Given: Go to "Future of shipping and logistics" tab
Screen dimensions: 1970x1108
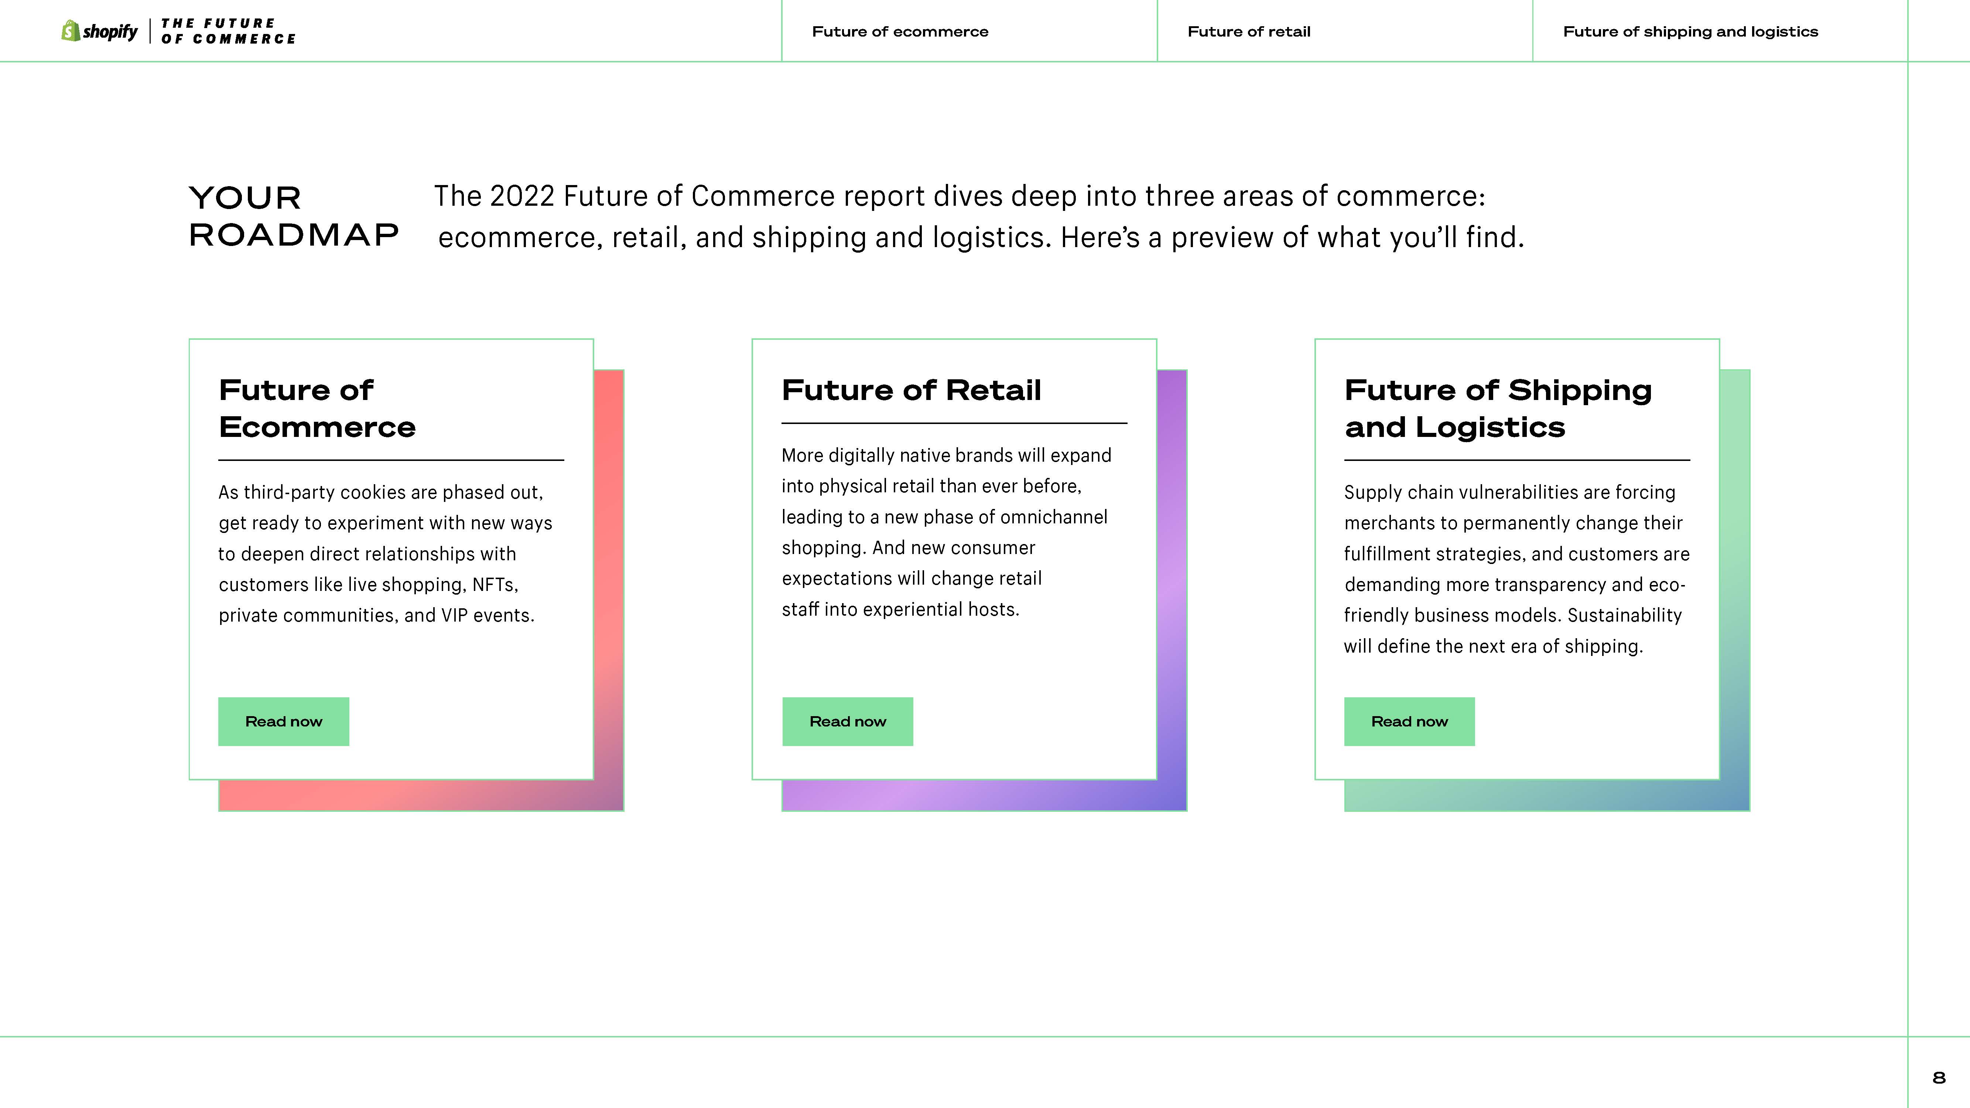Looking at the screenshot, I should (1690, 31).
